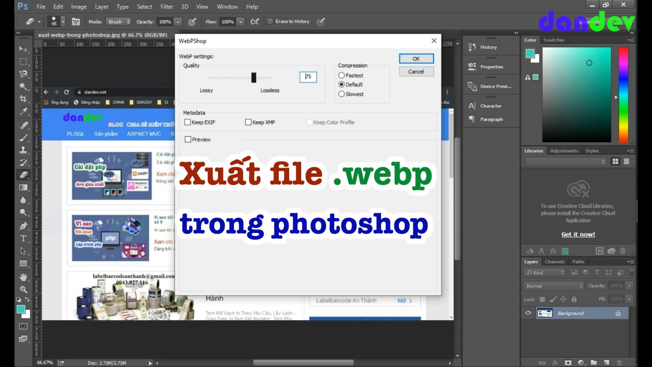Create a new layer icon

pos(606,362)
